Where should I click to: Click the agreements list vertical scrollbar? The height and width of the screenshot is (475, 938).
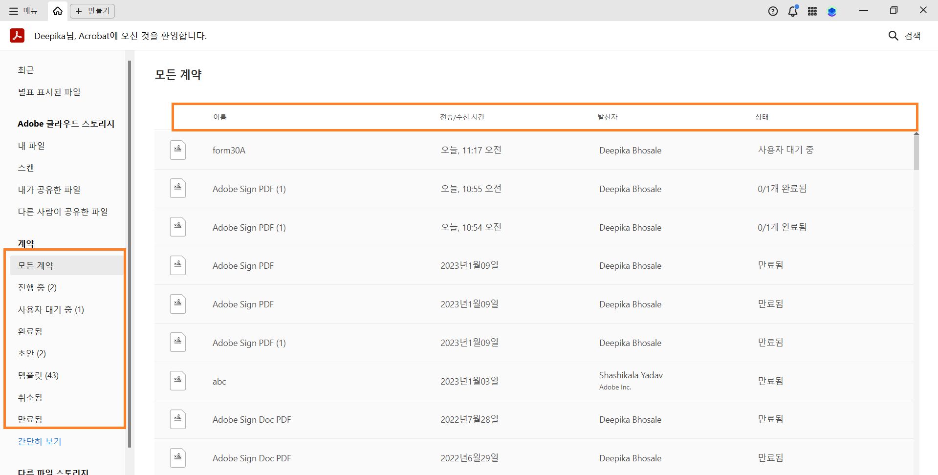pos(916,152)
